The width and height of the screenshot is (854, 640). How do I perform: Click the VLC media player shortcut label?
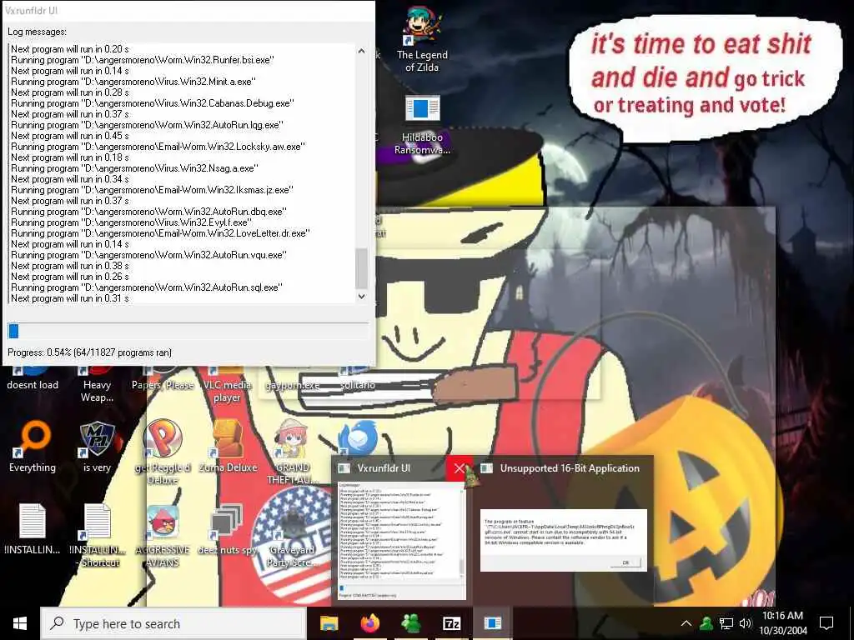click(227, 391)
